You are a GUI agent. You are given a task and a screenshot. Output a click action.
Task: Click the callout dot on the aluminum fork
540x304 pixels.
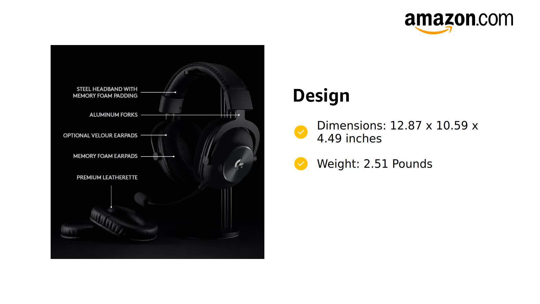(239, 115)
